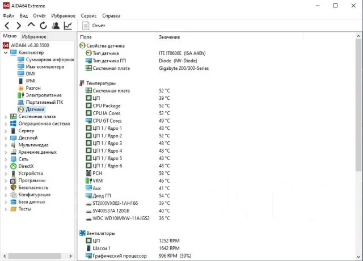Click the main panel scroll up arrow
Viewport: 363px width, 261px height.
[358, 36]
